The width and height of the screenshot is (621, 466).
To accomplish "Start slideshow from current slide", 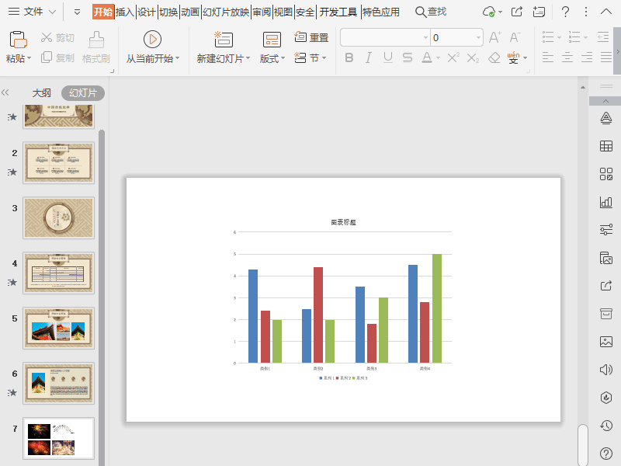I will 152,40.
